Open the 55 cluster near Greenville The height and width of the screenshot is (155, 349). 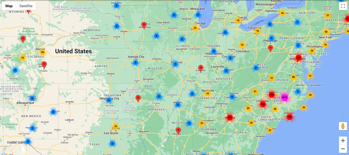[248, 108]
